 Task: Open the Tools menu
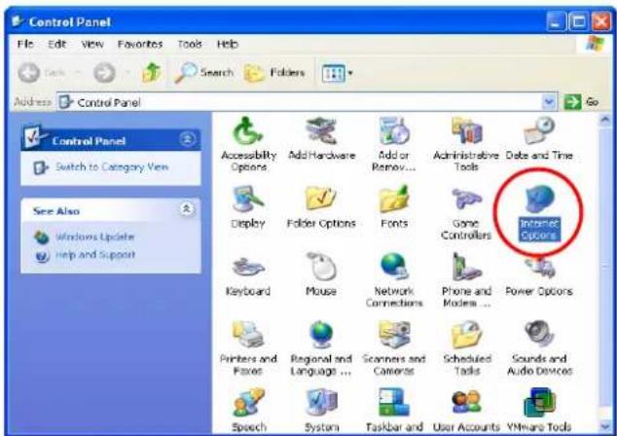(x=189, y=44)
